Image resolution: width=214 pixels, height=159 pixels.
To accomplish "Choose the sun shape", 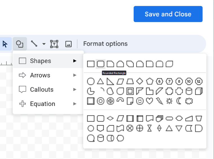I will coord(169,101).
